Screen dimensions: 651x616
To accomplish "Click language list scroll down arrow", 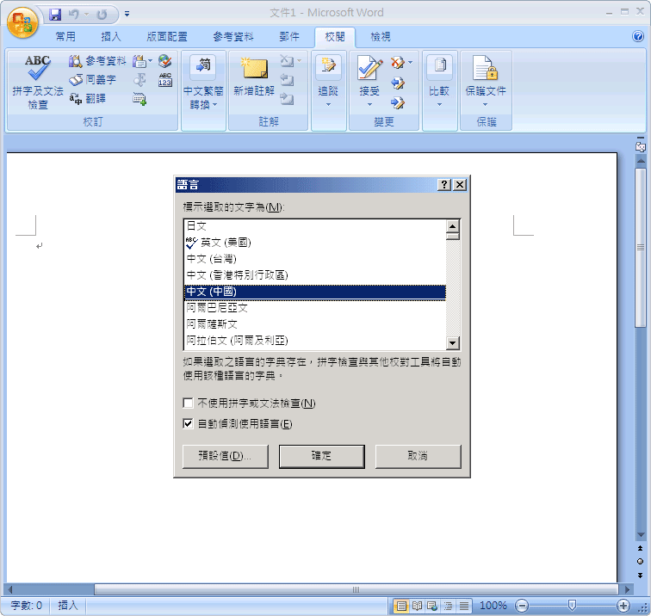I will [x=452, y=343].
